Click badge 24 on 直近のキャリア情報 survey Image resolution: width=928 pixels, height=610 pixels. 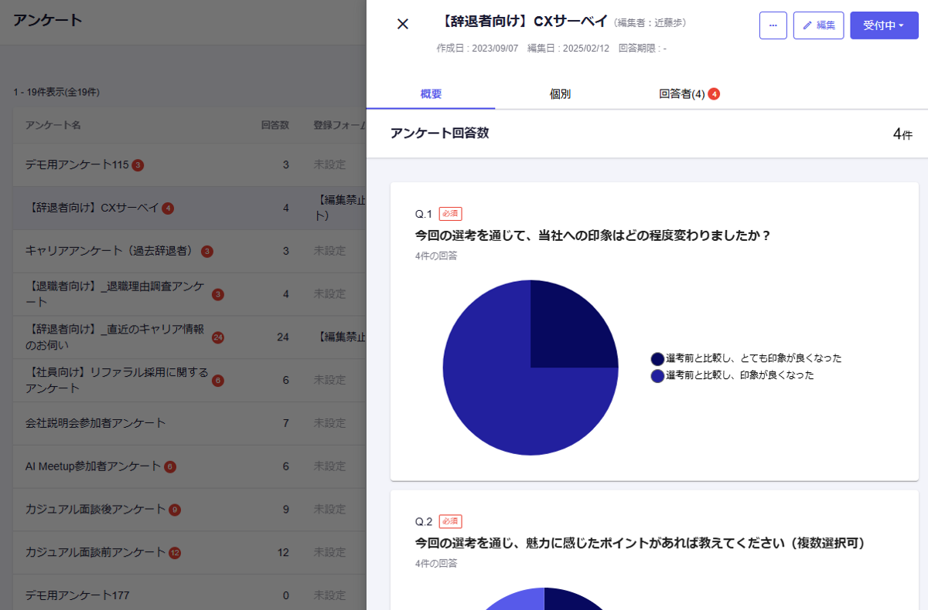click(217, 337)
